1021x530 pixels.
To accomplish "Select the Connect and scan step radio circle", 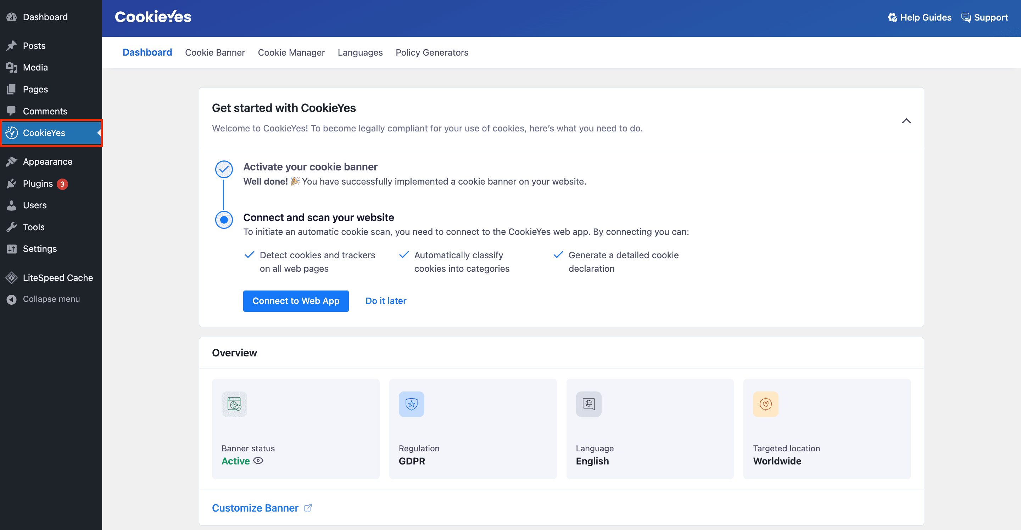I will 224,220.
